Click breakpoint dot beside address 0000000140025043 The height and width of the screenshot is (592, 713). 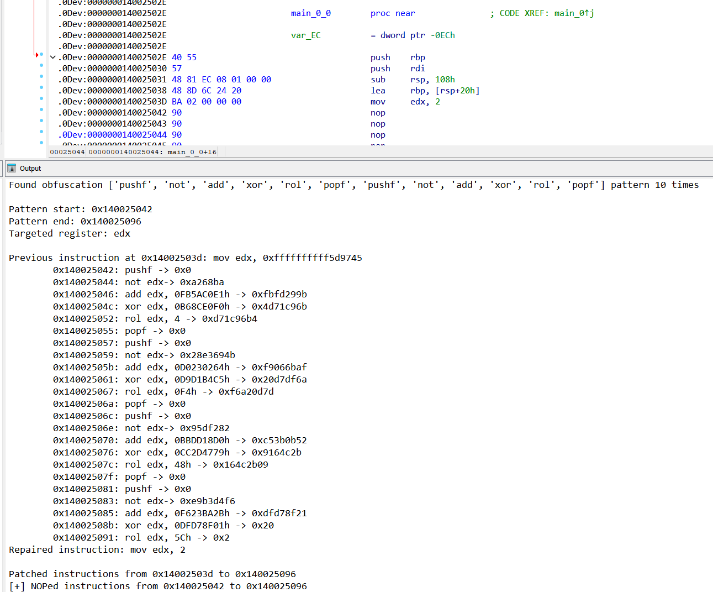tap(41, 121)
